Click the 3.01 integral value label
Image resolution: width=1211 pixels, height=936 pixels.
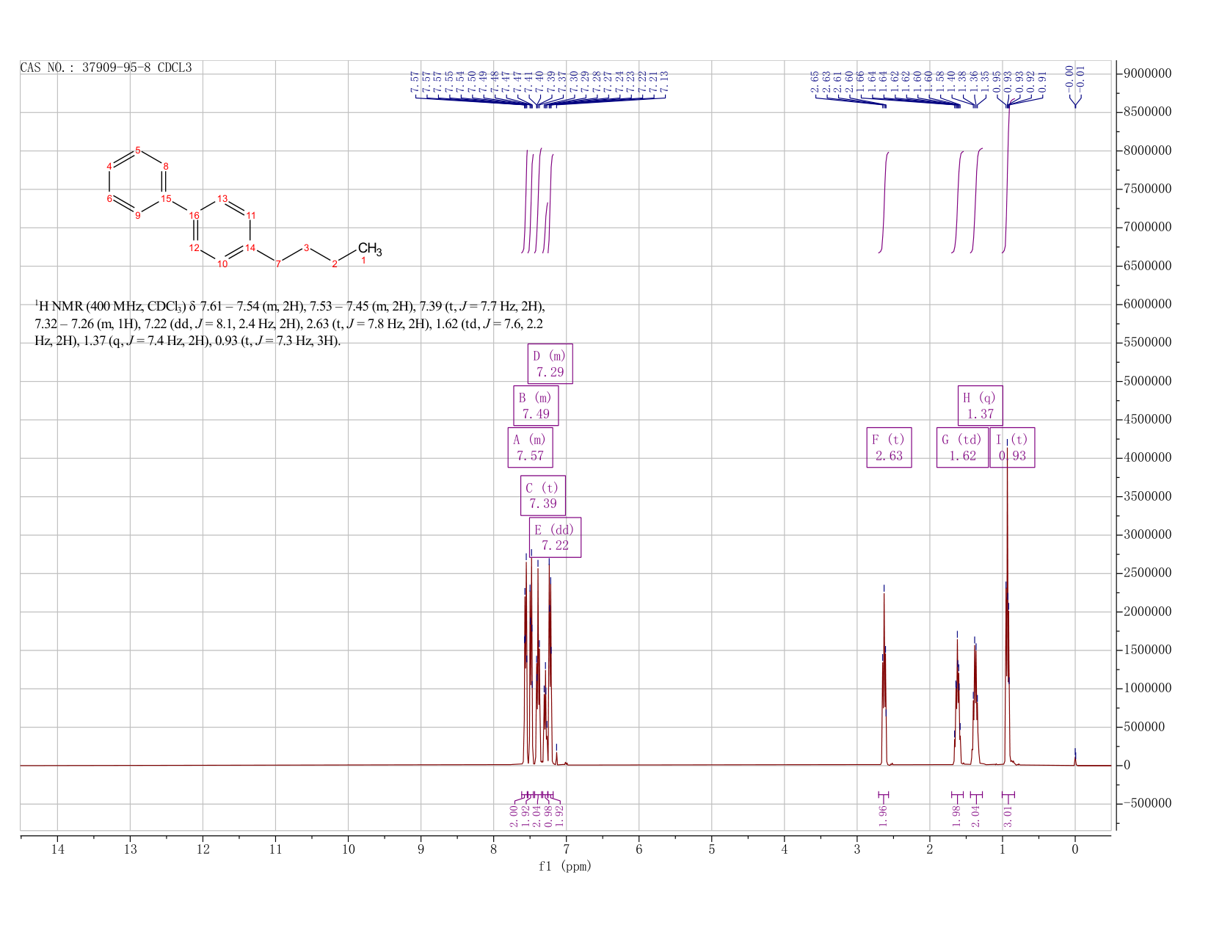1008,816
